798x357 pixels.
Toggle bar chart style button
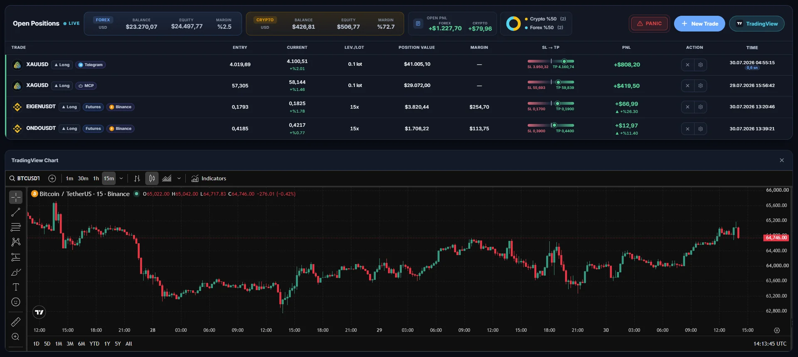pyautogui.click(x=137, y=178)
